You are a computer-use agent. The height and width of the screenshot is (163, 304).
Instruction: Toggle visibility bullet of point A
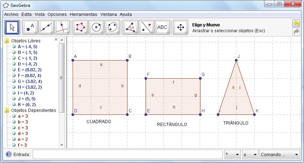pyautogui.click(x=14, y=47)
